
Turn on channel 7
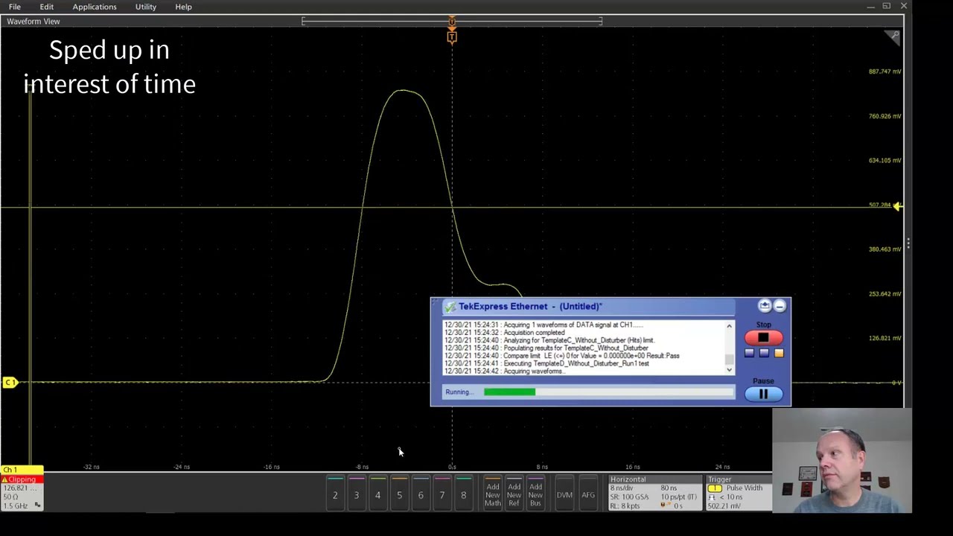point(442,493)
